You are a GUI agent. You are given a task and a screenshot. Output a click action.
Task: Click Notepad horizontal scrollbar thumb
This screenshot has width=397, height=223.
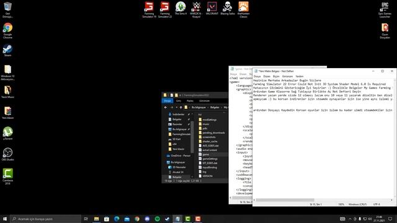[x=285, y=200]
